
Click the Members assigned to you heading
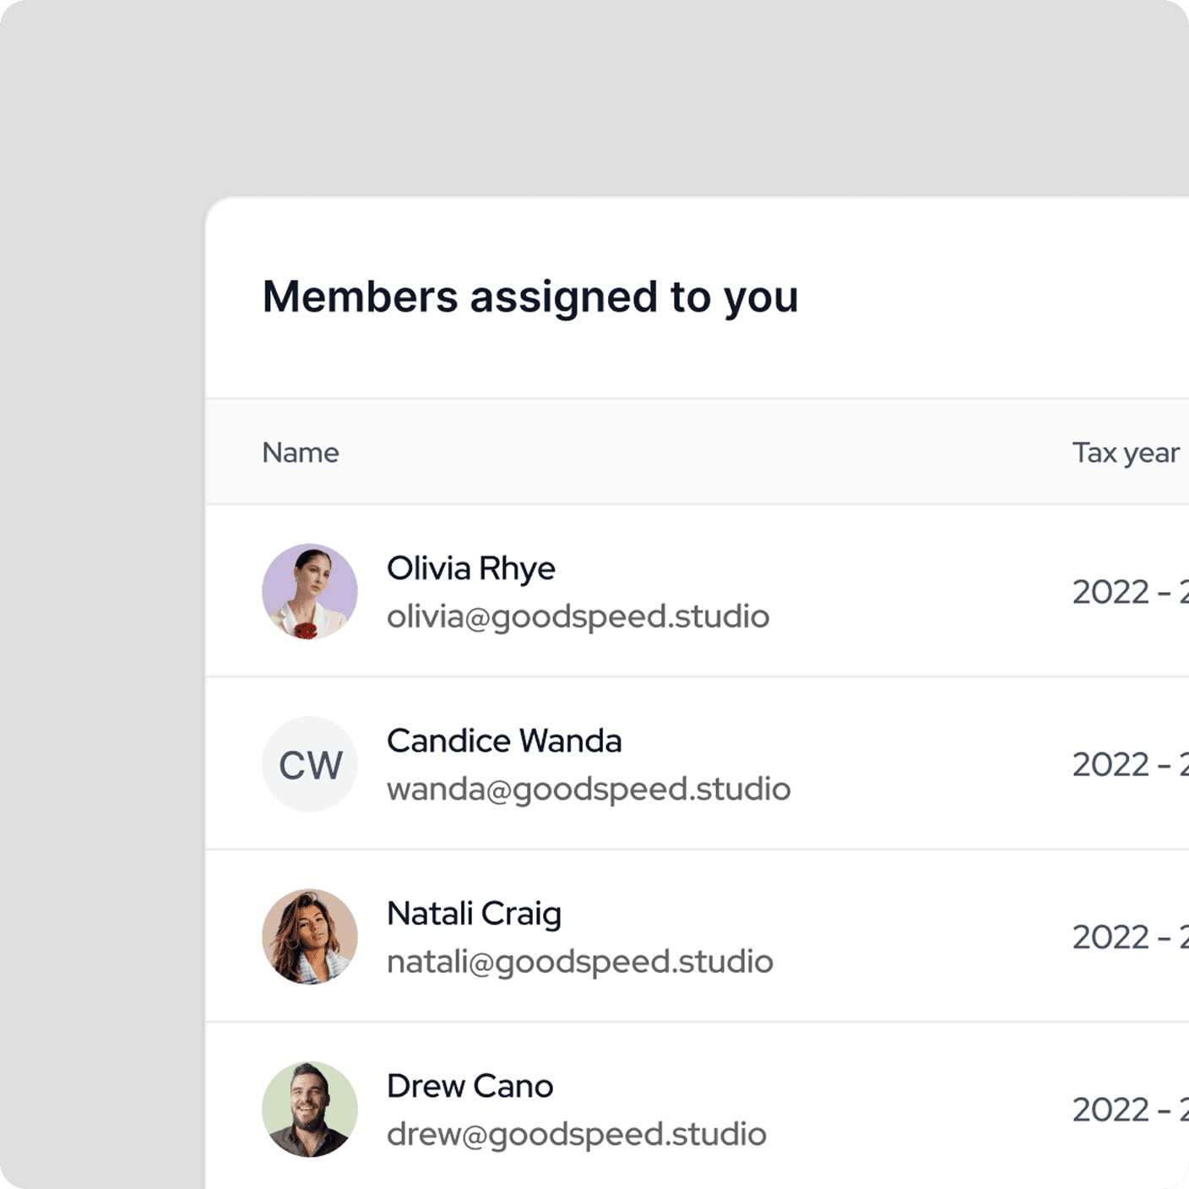tap(530, 296)
